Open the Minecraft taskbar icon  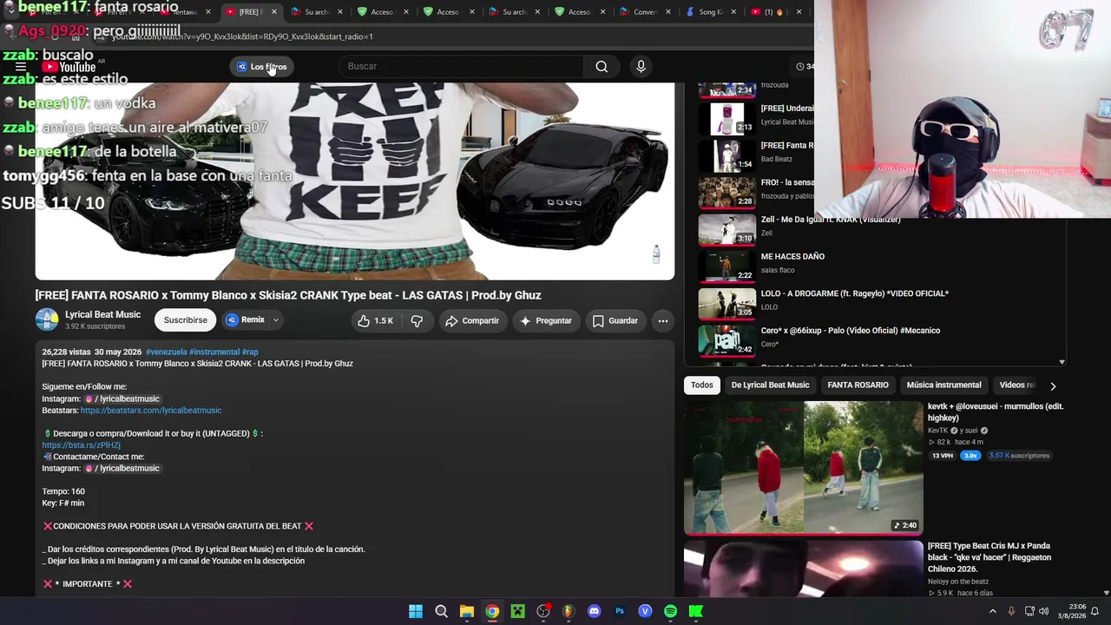click(517, 611)
